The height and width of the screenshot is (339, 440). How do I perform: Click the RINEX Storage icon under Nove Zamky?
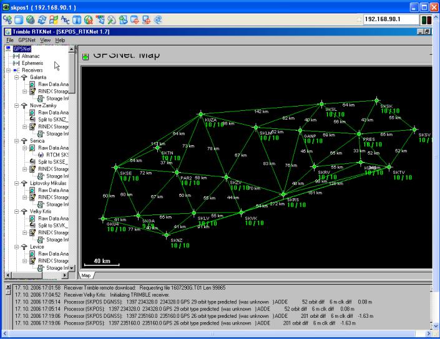click(32, 127)
